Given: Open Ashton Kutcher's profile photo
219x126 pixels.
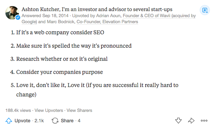Looking at the screenshot, I should coord(12,13).
